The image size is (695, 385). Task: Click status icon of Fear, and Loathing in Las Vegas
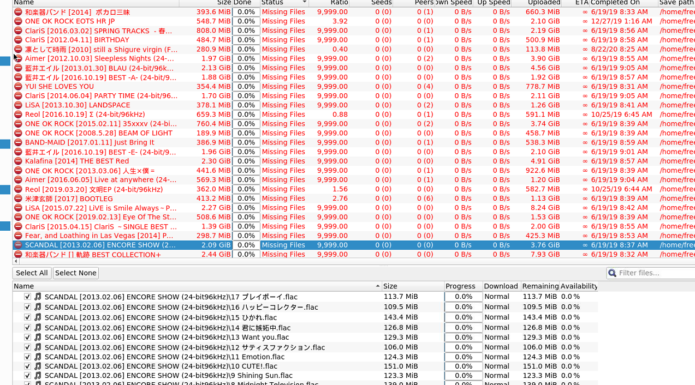(18, 236)
